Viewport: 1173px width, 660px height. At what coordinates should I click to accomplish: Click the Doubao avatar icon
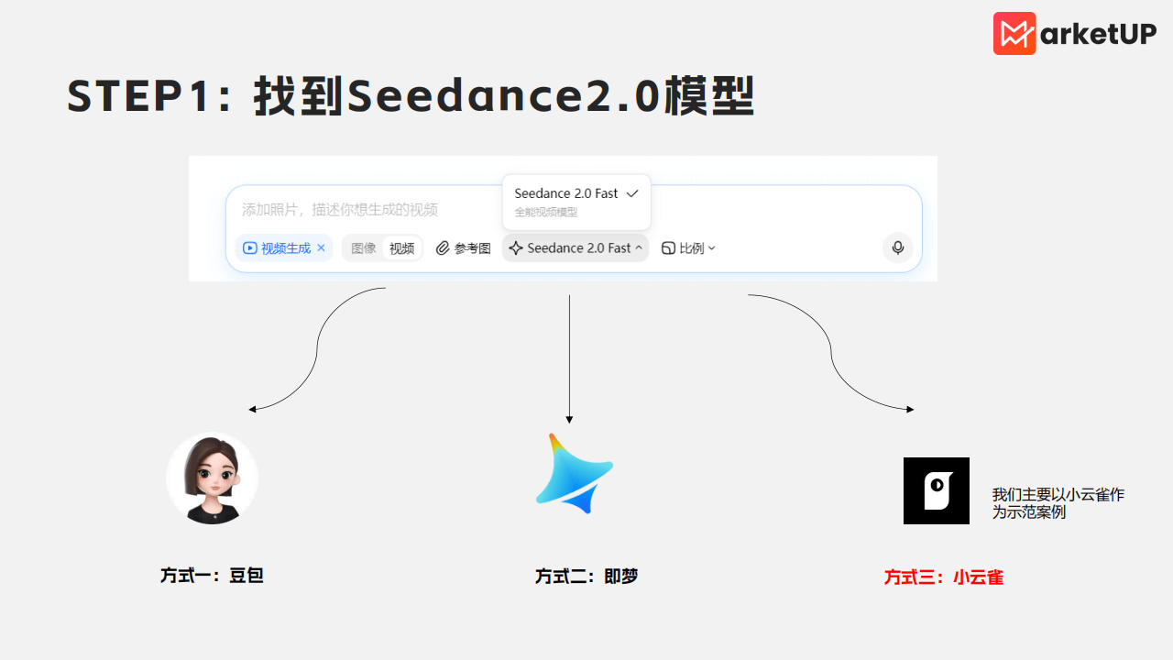(212, 478)
